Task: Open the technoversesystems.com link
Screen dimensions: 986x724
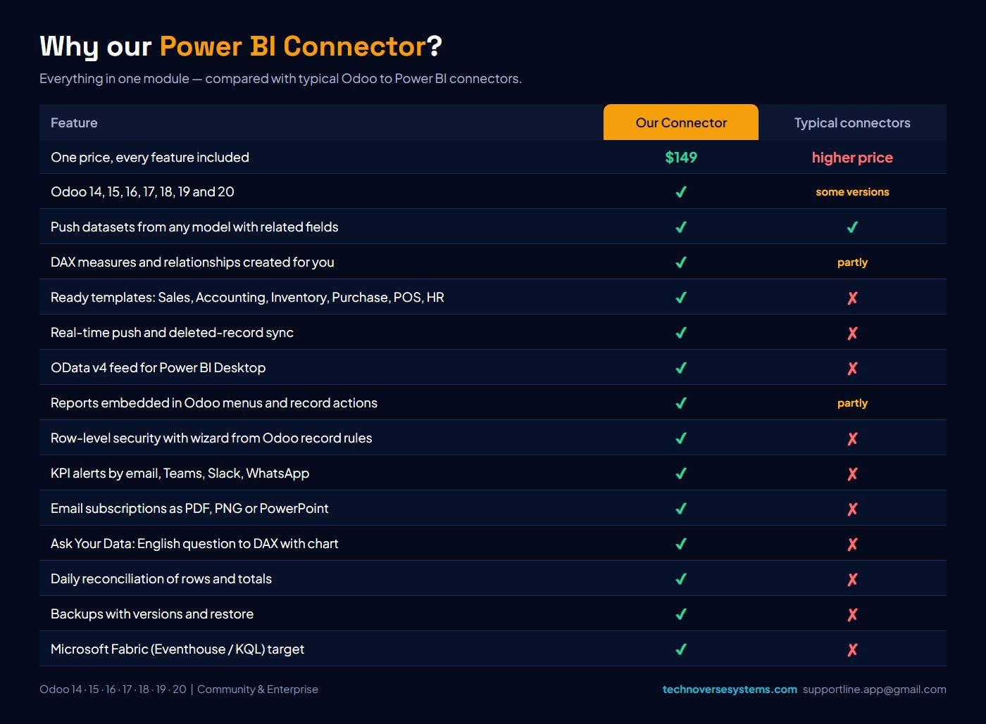Action: pyautogui.click(x=730, y=690)
